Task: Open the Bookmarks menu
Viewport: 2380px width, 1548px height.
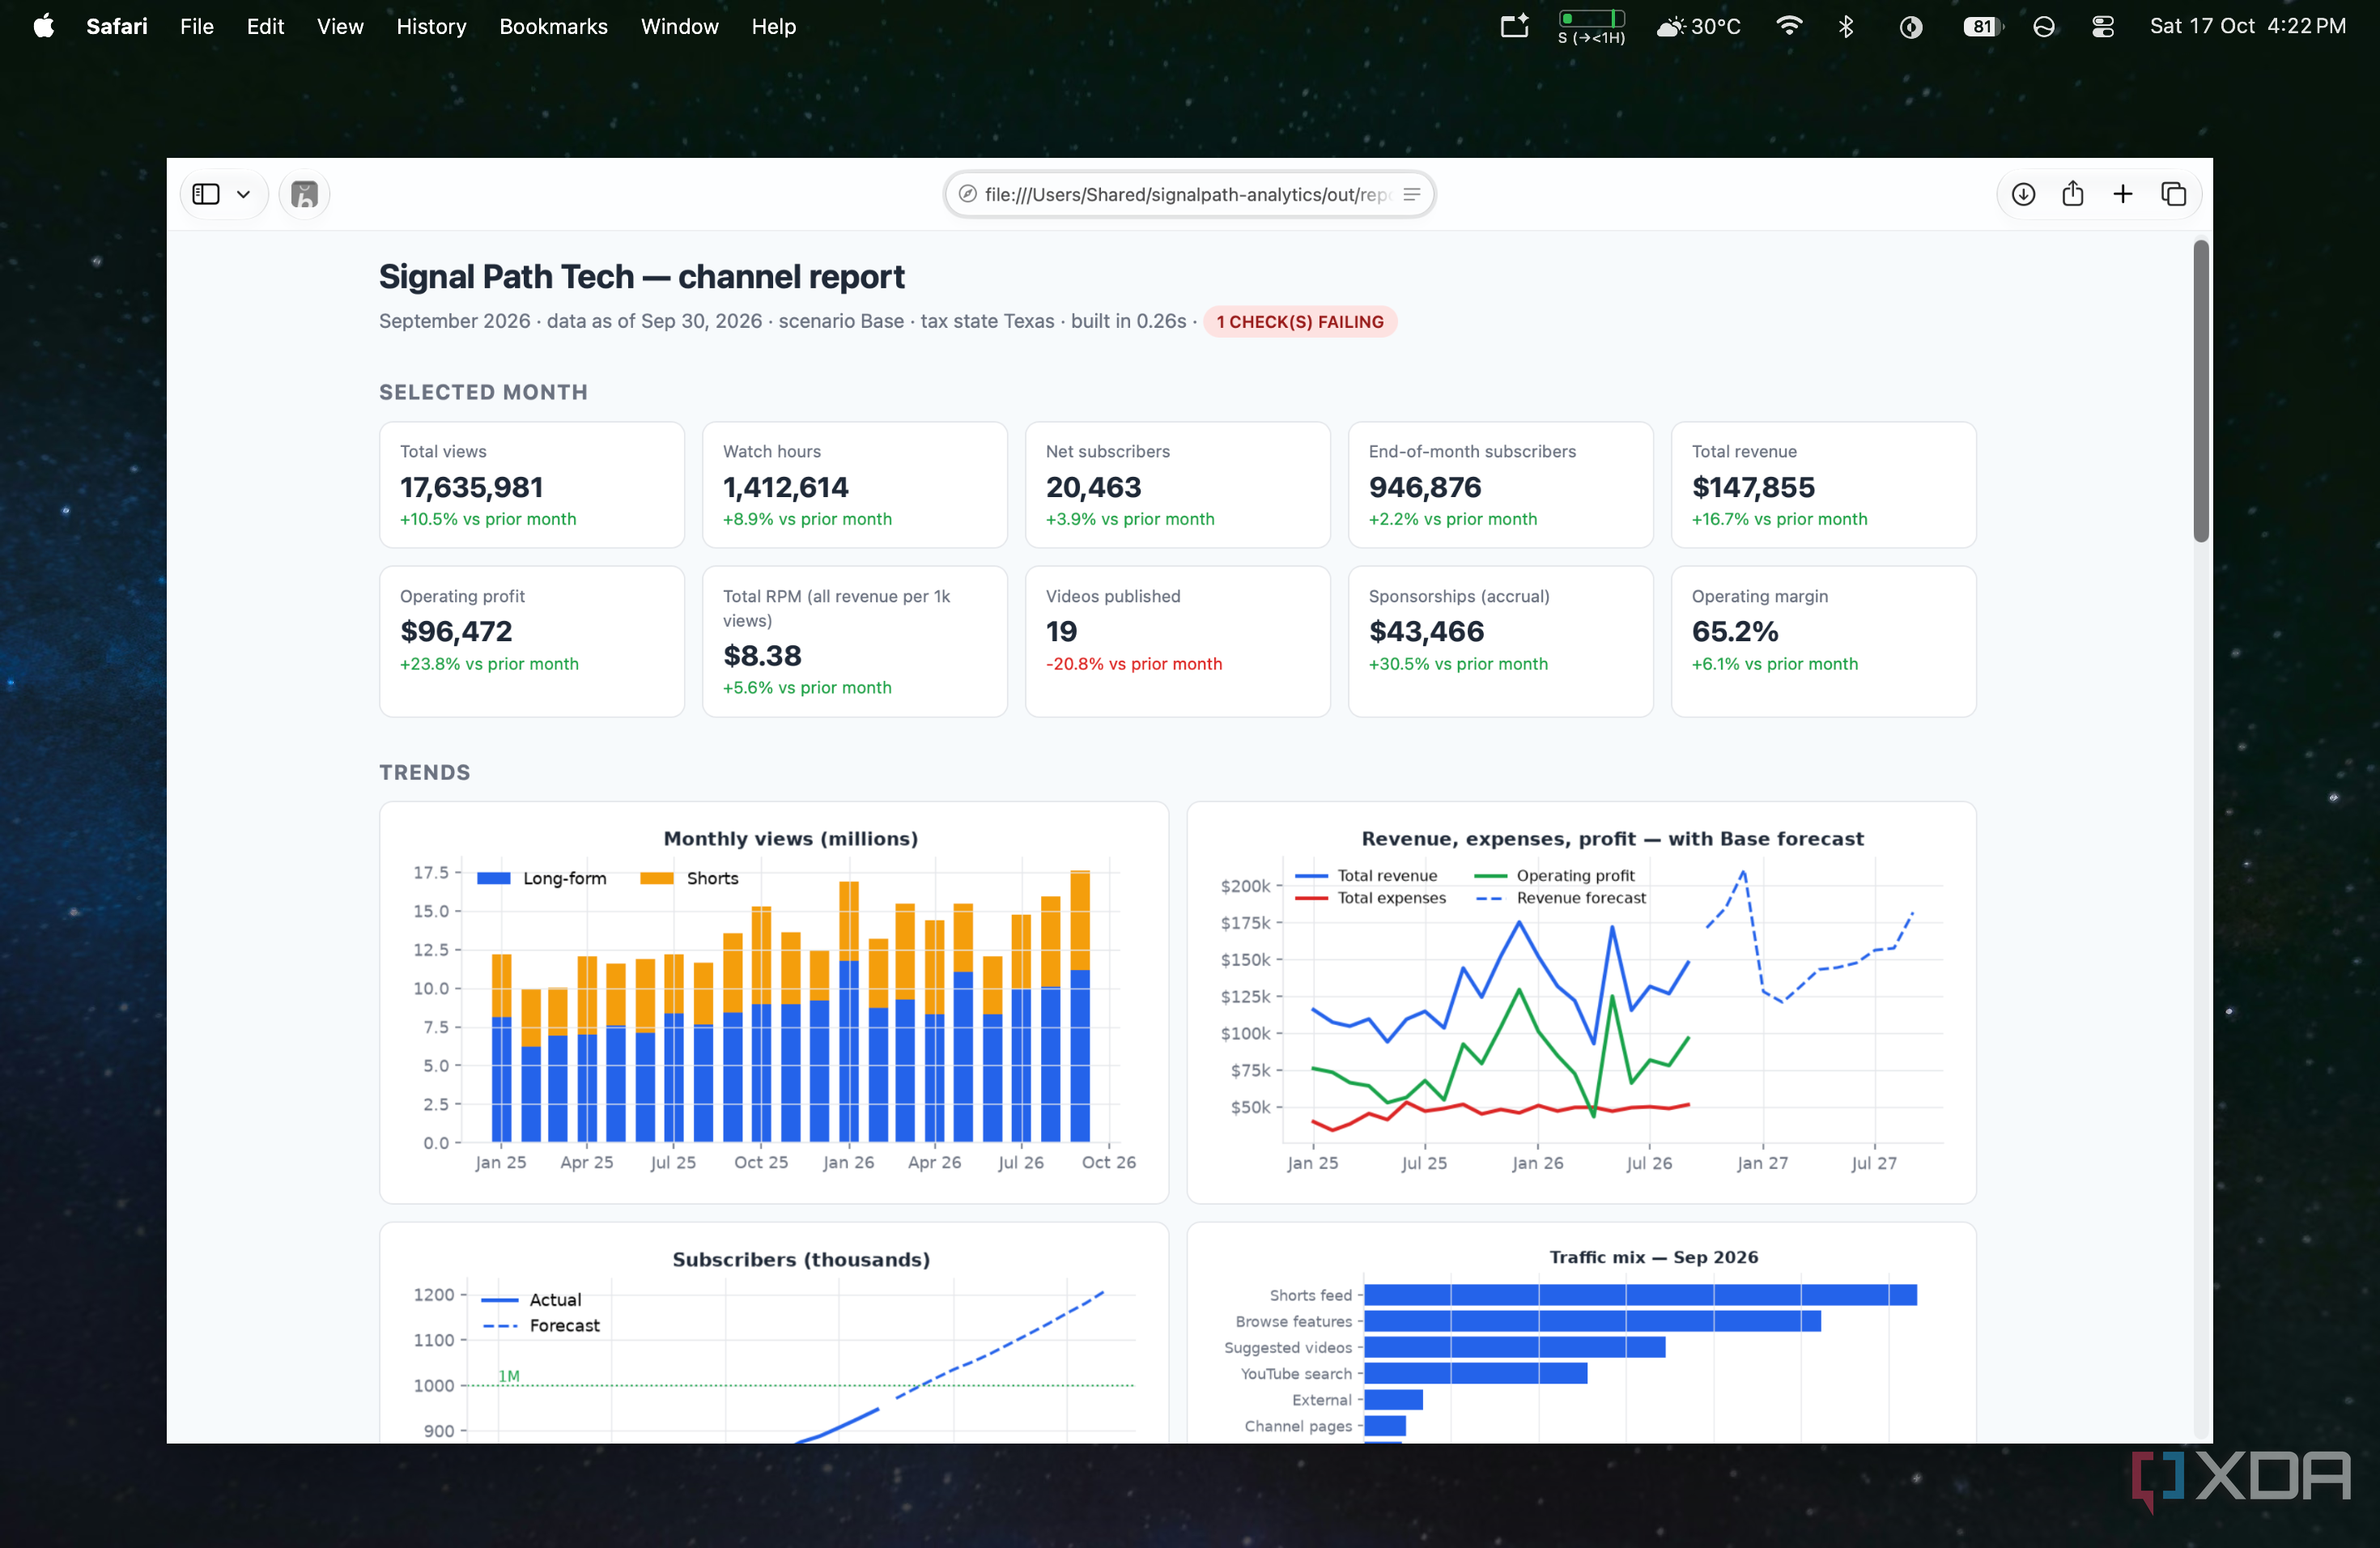Action: click(x=553, y=26)
